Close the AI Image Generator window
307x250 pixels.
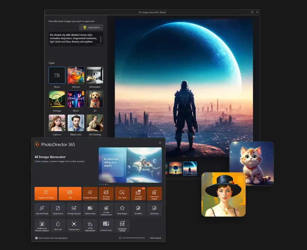click(x=257, y=12)
